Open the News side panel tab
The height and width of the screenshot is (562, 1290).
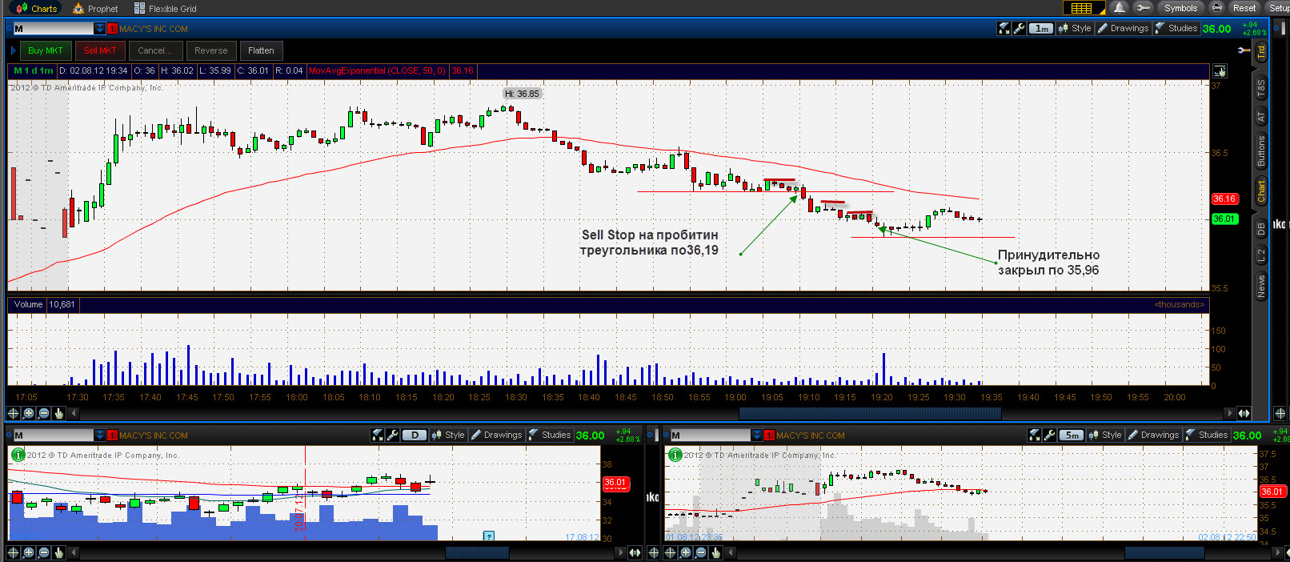(1261, 286)
